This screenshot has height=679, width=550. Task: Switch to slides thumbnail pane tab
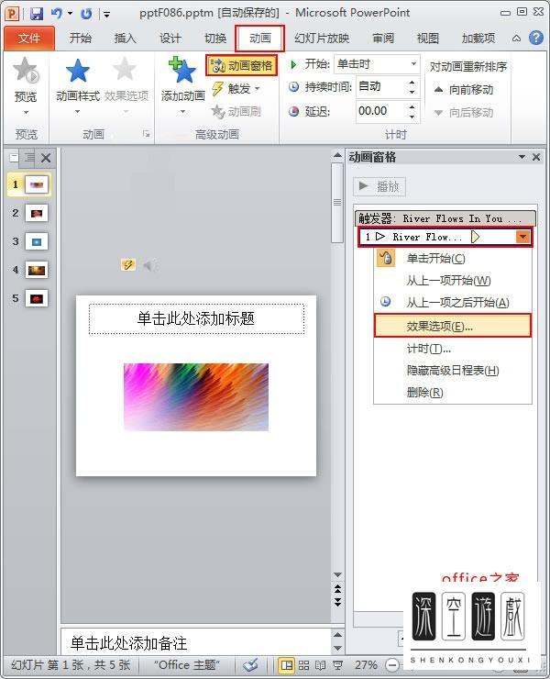(15, 157)
